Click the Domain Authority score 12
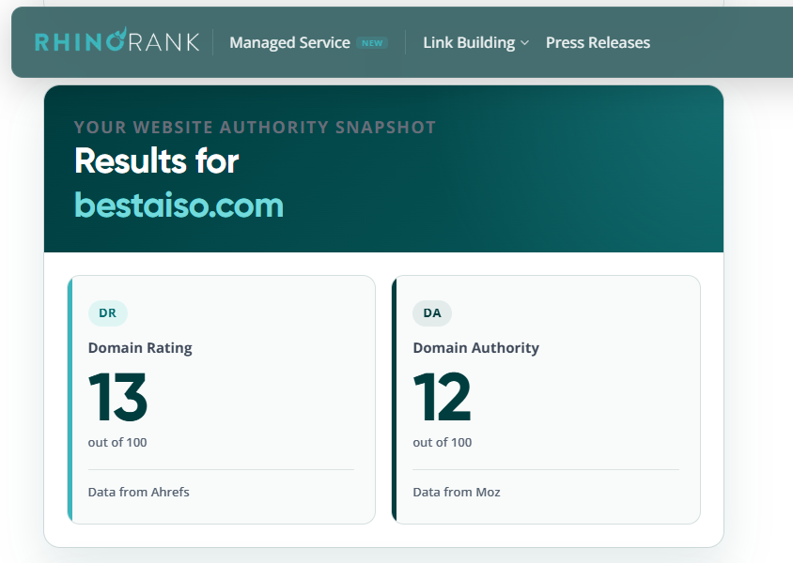This screenshot has height=563, width=793. tap(442, 397)
